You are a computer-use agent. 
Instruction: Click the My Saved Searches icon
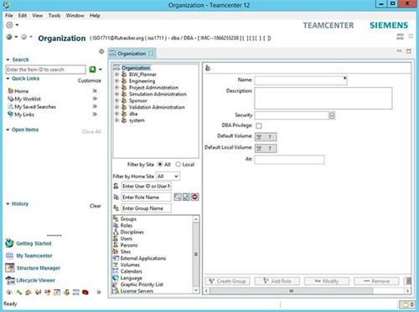[10, 106]
